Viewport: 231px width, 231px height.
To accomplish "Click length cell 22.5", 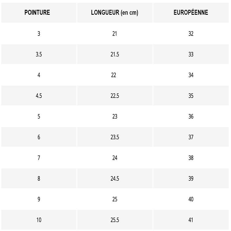I will click(115, 96).
